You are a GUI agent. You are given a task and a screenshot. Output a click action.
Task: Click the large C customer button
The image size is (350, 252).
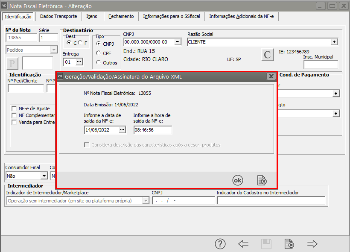[x=267, y=55]
